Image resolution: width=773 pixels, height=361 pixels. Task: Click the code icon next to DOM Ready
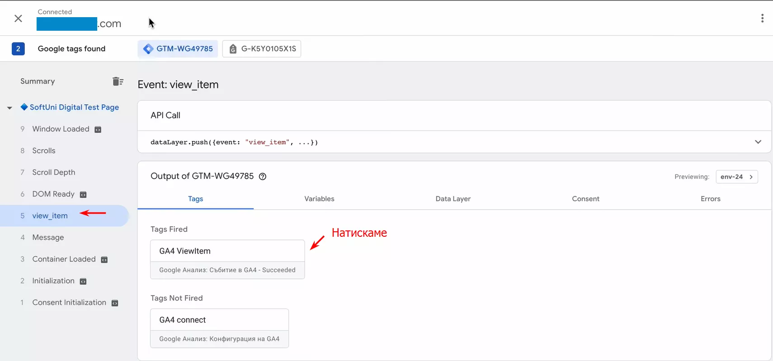(x=83, y=195)
